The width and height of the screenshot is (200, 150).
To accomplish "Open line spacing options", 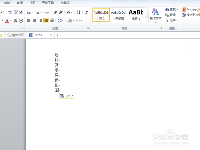I will (60, 20).
